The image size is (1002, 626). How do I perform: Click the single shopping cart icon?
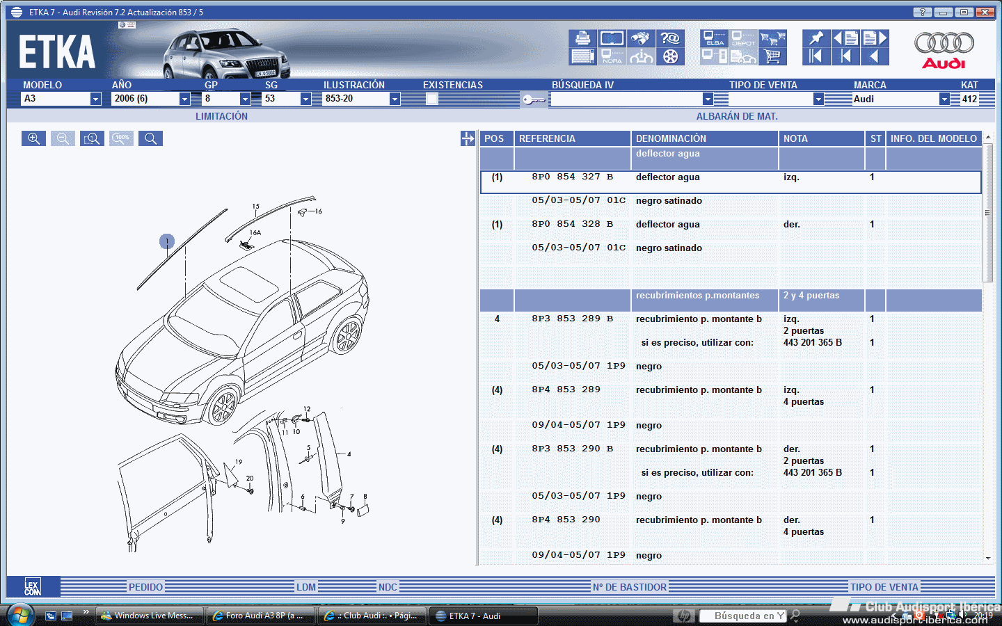point(772,56)
